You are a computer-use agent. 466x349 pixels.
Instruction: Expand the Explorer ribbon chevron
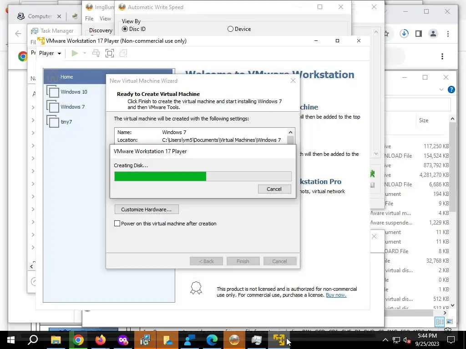click(x=441, y=90)
